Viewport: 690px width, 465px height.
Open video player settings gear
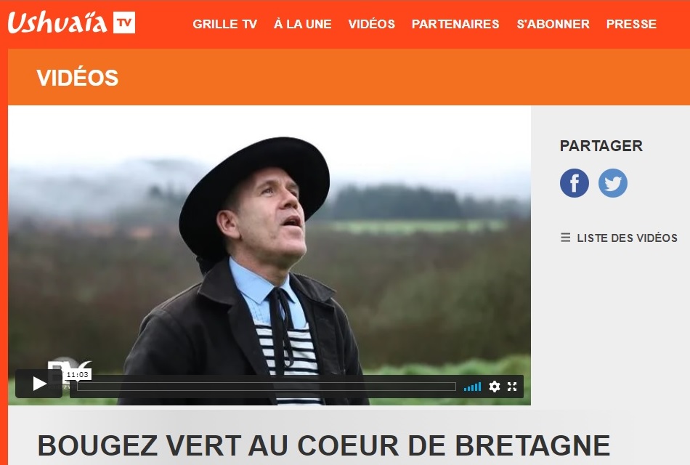[x=495, y=387]
